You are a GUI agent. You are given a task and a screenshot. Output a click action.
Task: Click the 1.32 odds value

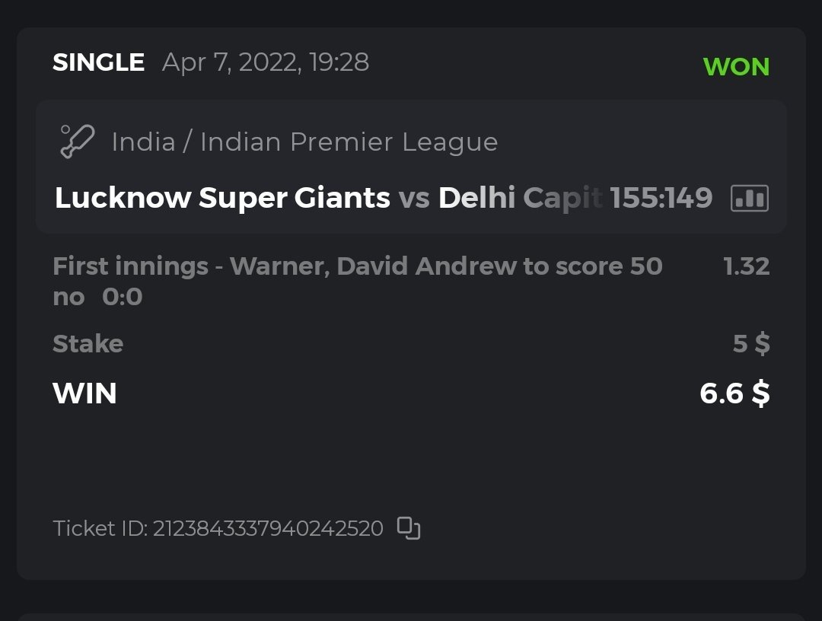coord(746,266)
